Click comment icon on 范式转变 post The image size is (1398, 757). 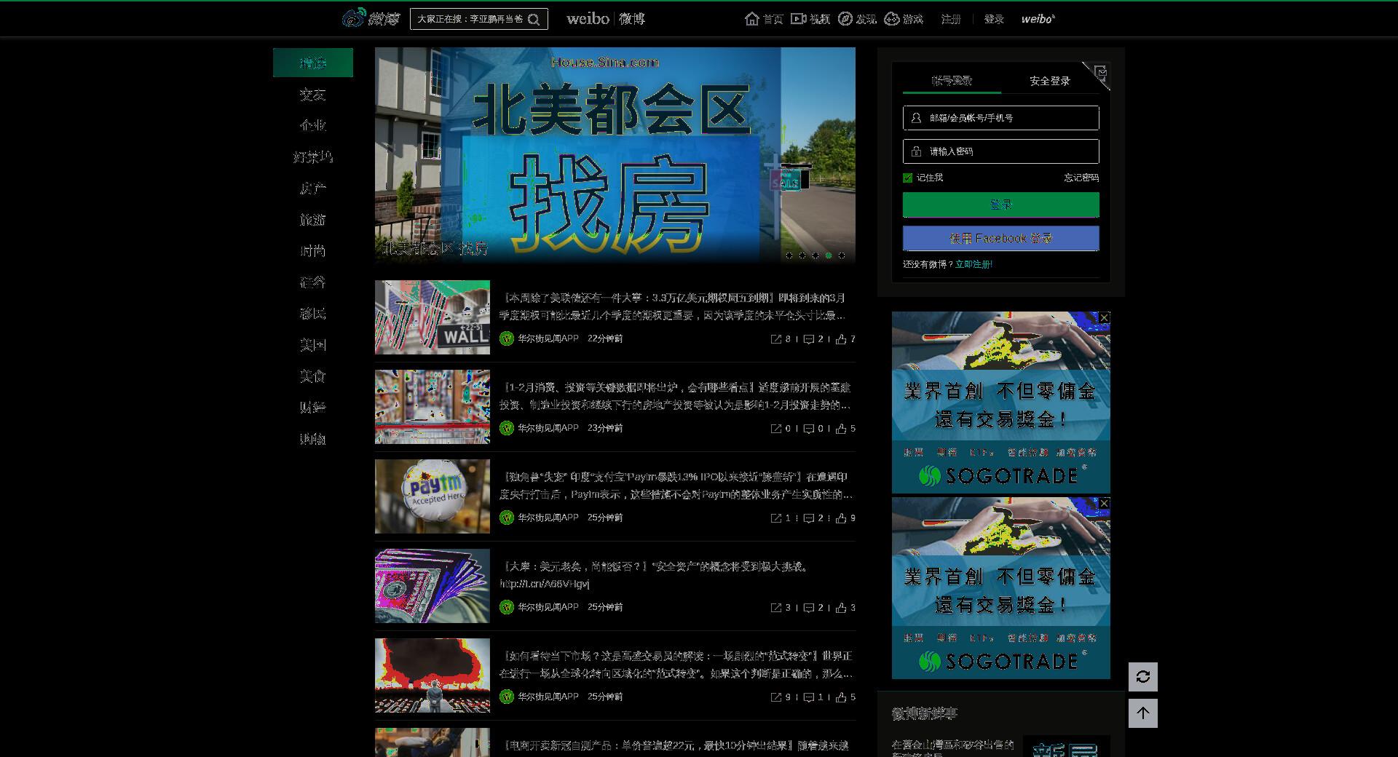pyautogui.click(x=808, y=697)
